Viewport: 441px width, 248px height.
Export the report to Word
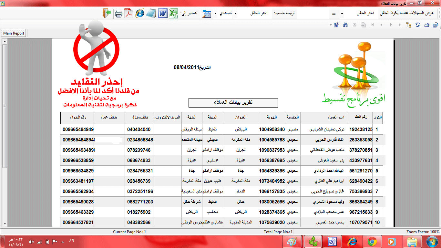click(162, 14)
